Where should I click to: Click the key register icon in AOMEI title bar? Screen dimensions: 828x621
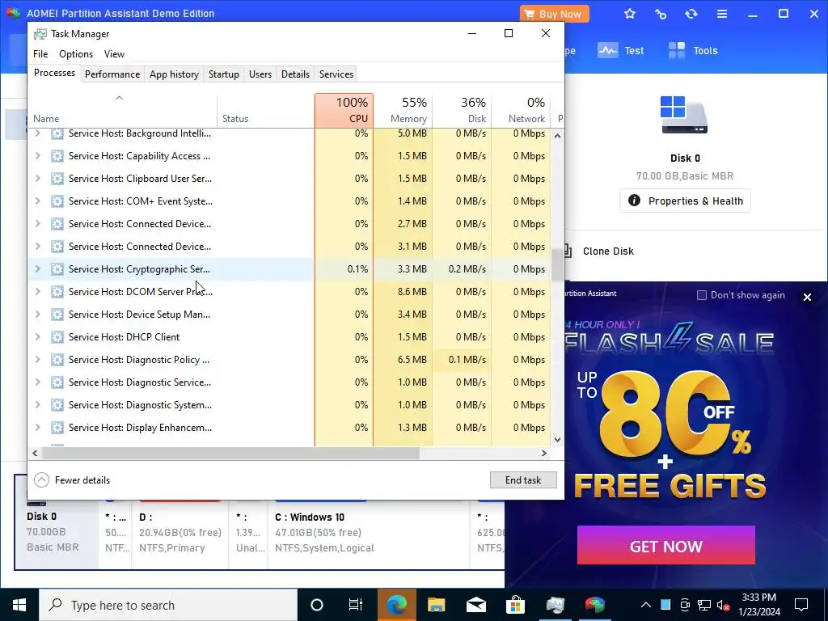coord(660,14)
